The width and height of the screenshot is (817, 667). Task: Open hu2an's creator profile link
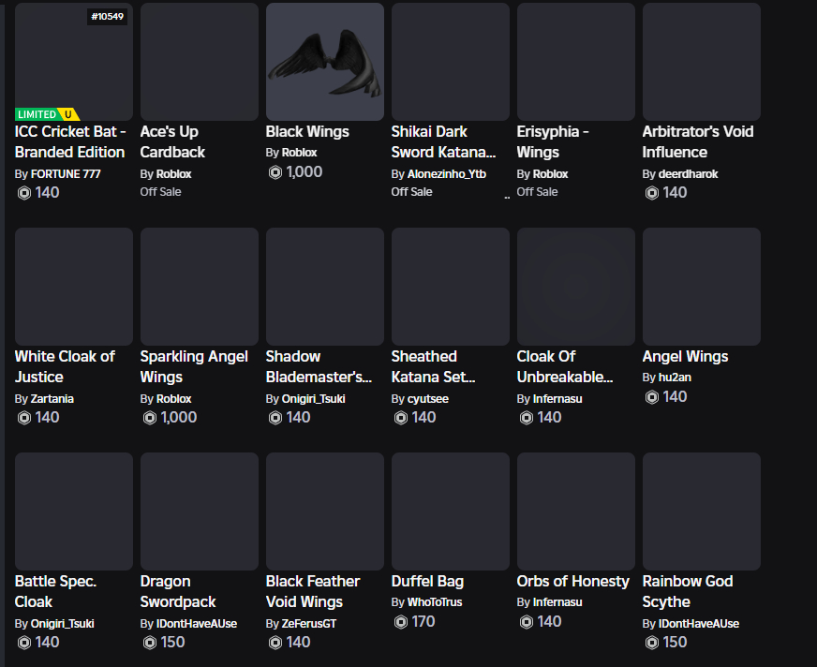675,378
